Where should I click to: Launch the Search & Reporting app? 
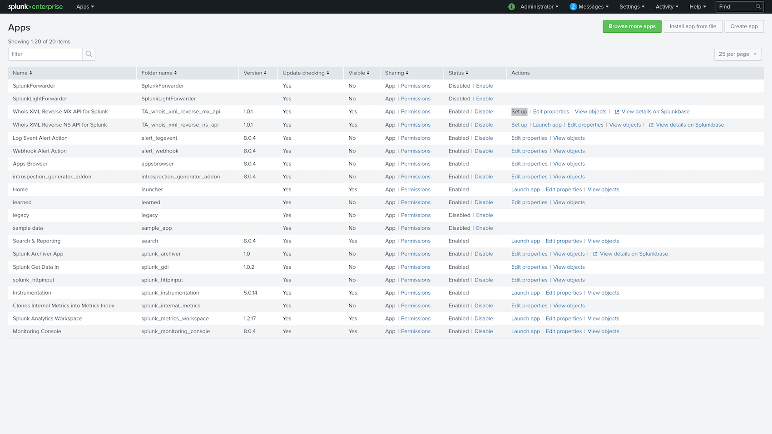pyautogui.click(x=525, y=241)
